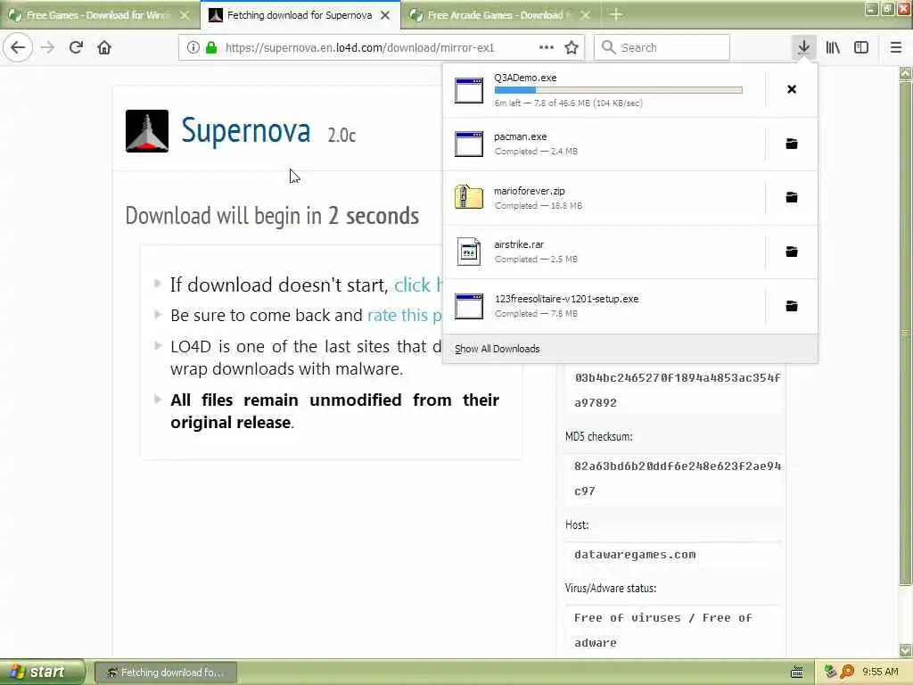Click the search magnifier system tray icon
The image size is (913, 685).
[x=847, y=672]
